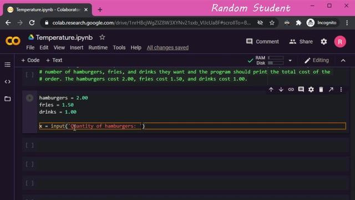Open the View menu
The image size is (355, 200).
click(x=59, y=48)
